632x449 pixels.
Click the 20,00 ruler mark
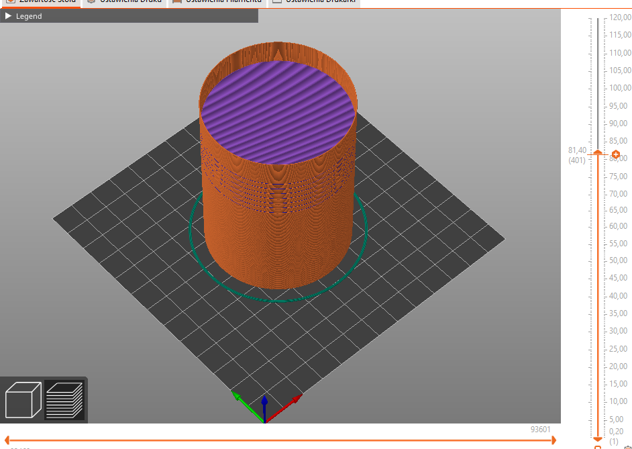pyautogui.click(x=618, y=366)
